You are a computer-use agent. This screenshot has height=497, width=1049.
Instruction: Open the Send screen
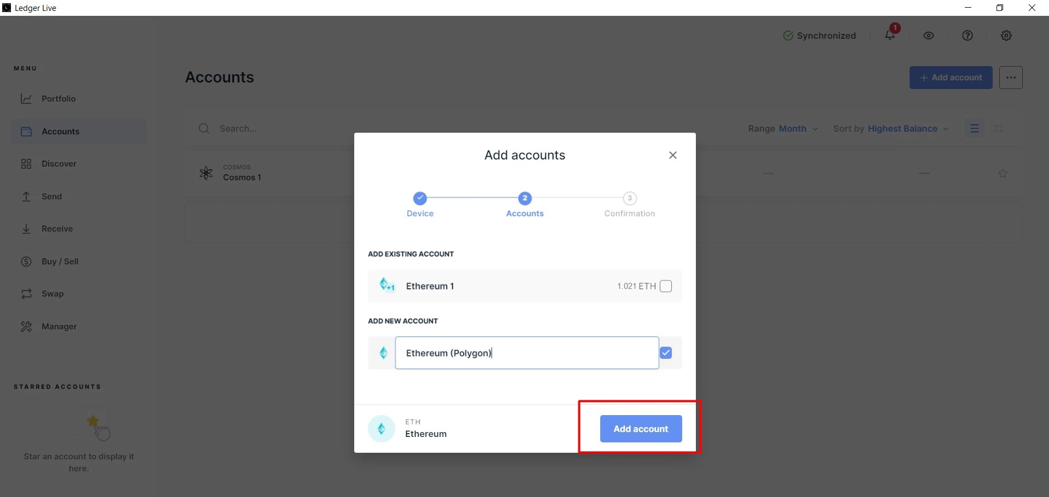52,197
